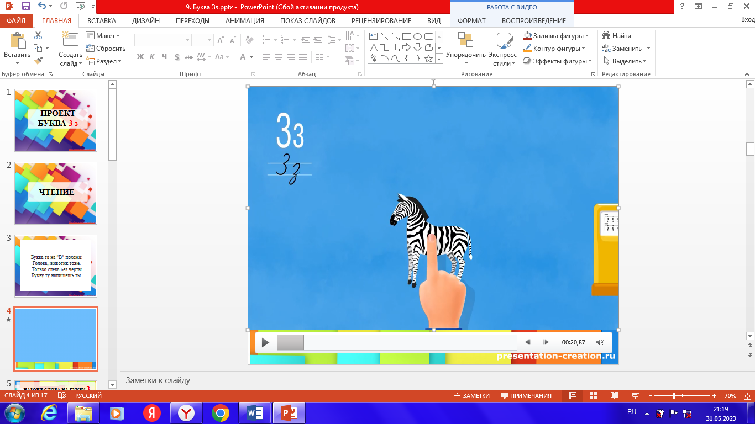Viewport: 755px width, 424px height.
Task: Expand the Заливка фигуры dropdown
Action: (586, 36)
